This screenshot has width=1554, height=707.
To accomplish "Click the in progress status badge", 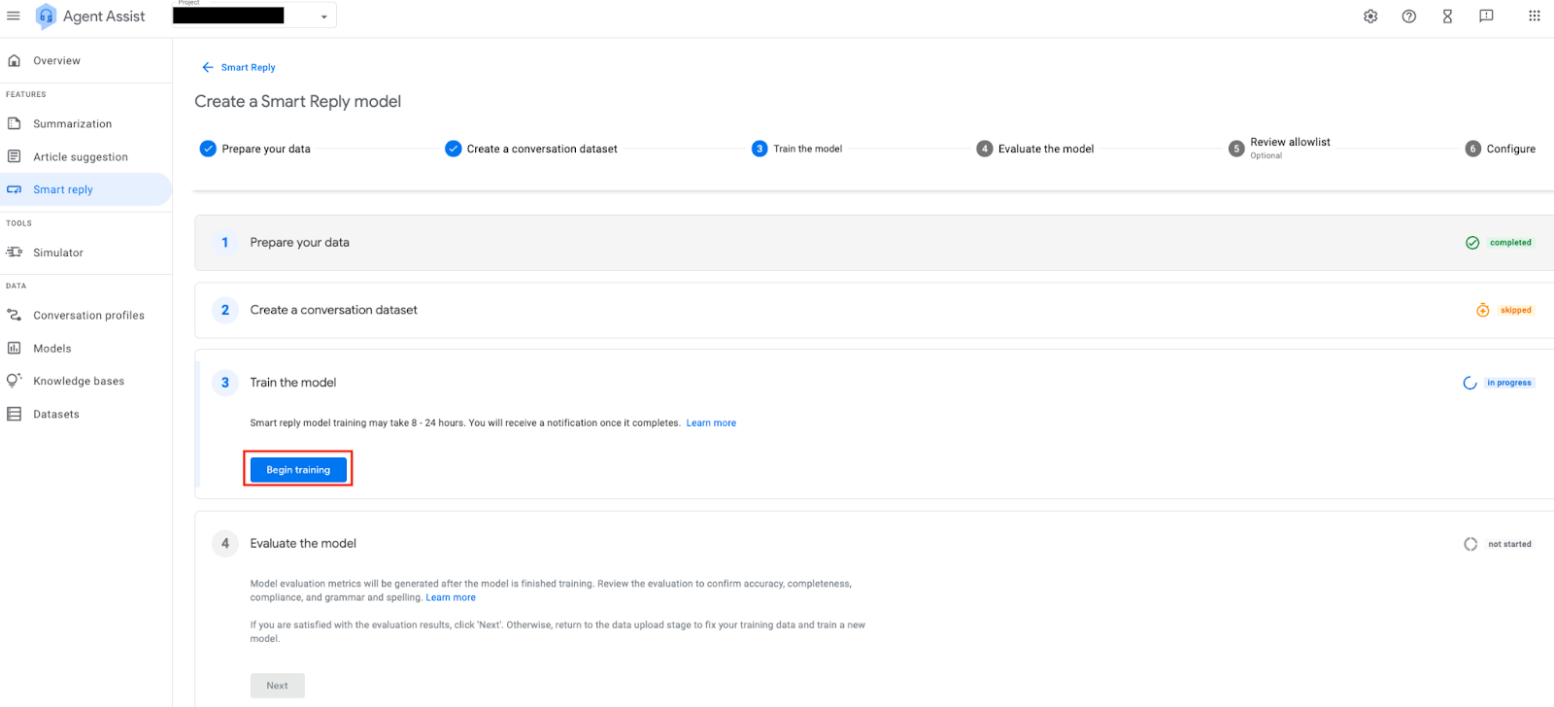I will tap(1509, 383).
